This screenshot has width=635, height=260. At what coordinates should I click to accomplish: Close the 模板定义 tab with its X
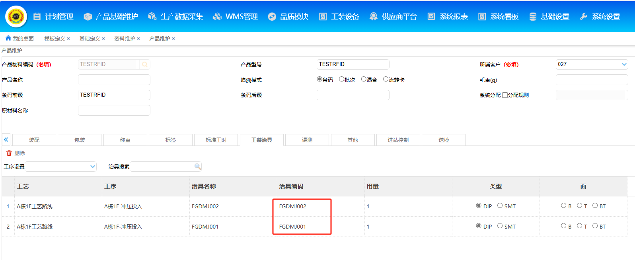[x=68, y=39]
